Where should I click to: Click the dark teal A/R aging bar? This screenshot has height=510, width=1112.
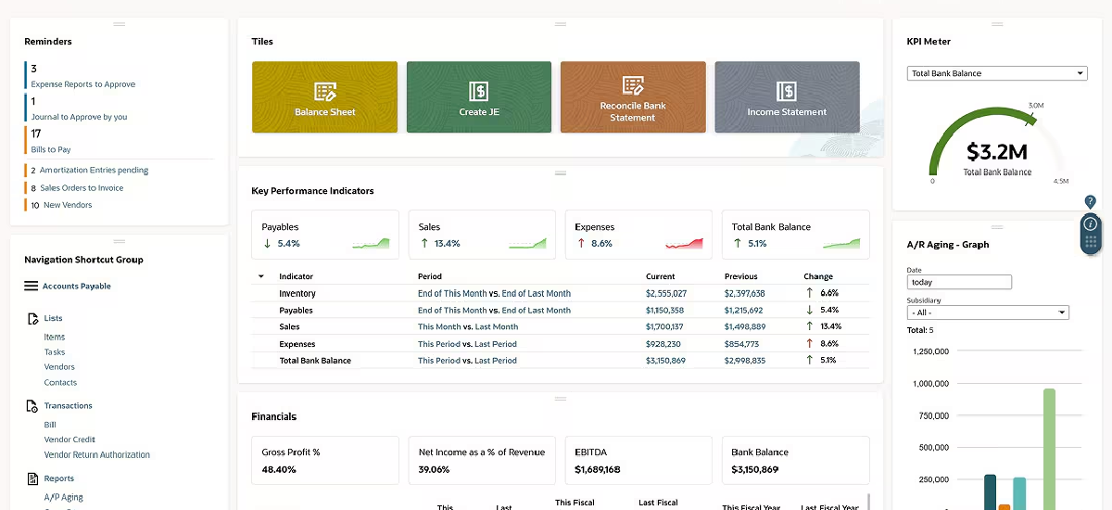(x=990, y=492)
